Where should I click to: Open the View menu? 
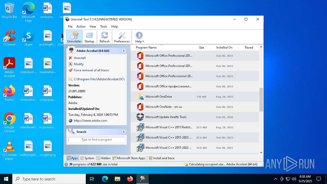93,27
